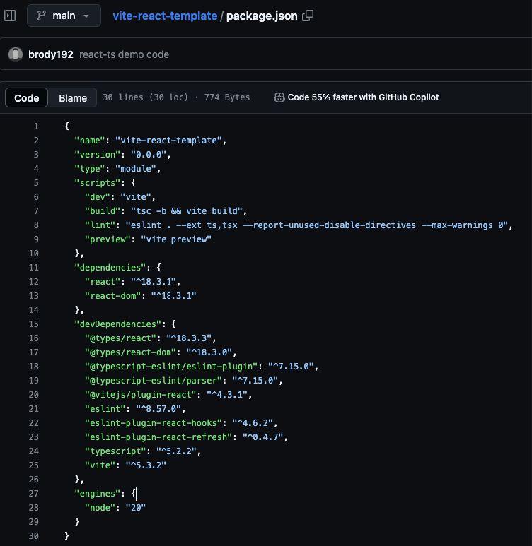
Task: Click the "devDependencies" key
Action: pos(117,324)
